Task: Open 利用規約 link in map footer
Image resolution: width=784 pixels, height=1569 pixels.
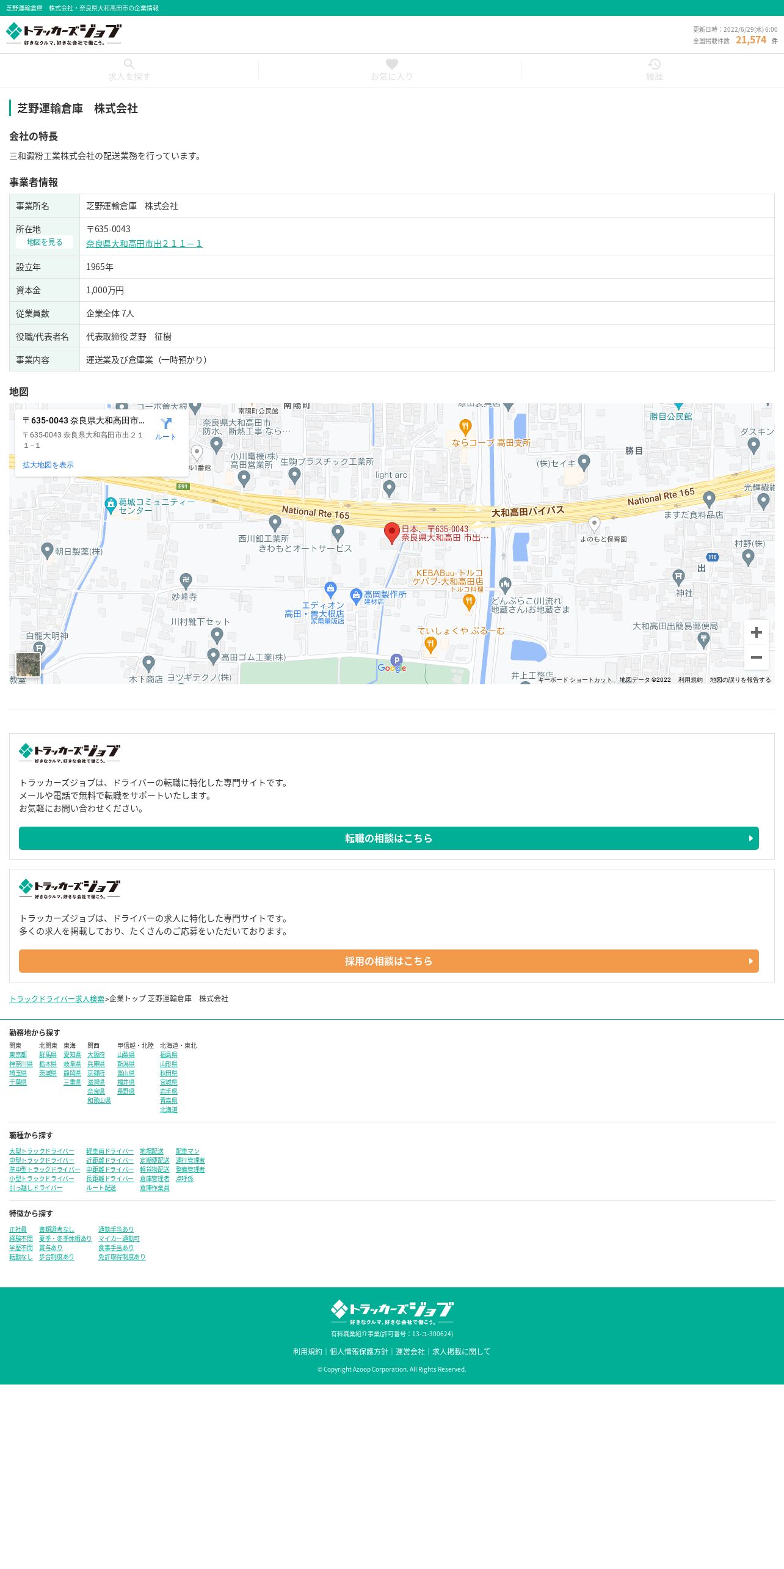Action: tap(690, 679)
